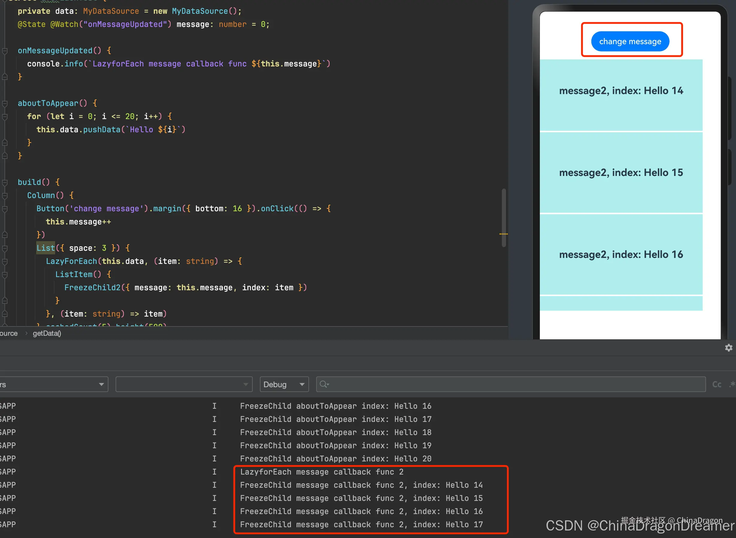Click log row 'FreezeChild aboutToAppear index: Hello 18'
Viewport: 736px width, 538px height.
pos(336,432)
